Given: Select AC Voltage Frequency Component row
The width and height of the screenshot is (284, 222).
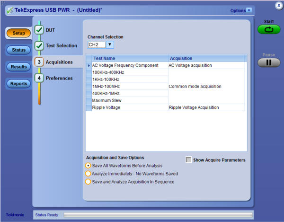Looking at the screenshot, I should (130, 65).
